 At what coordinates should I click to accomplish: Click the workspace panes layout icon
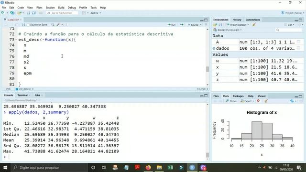click(84, 13)
